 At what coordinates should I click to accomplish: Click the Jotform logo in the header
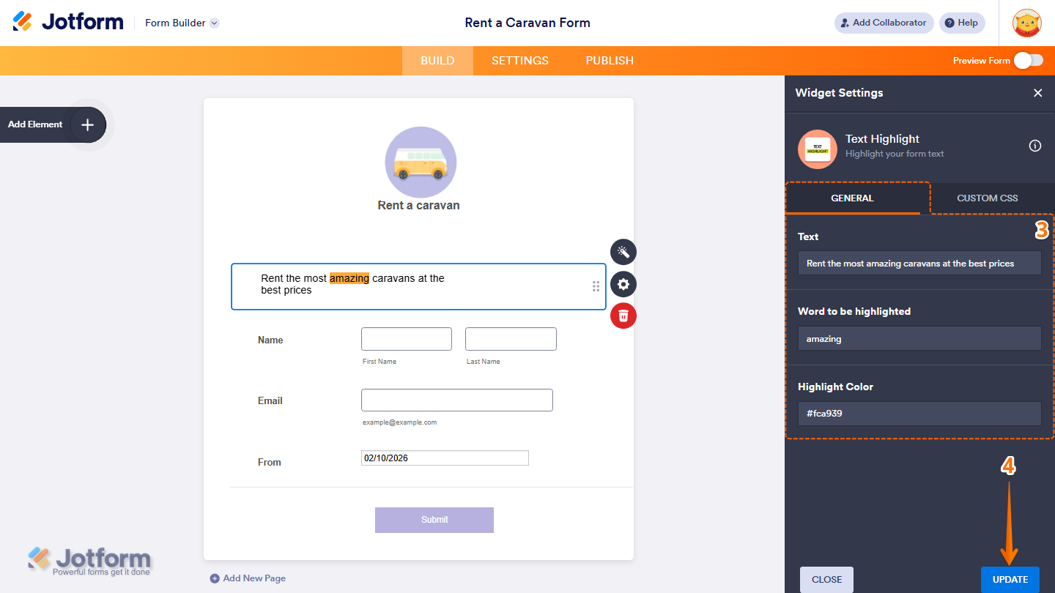[68, 22]
